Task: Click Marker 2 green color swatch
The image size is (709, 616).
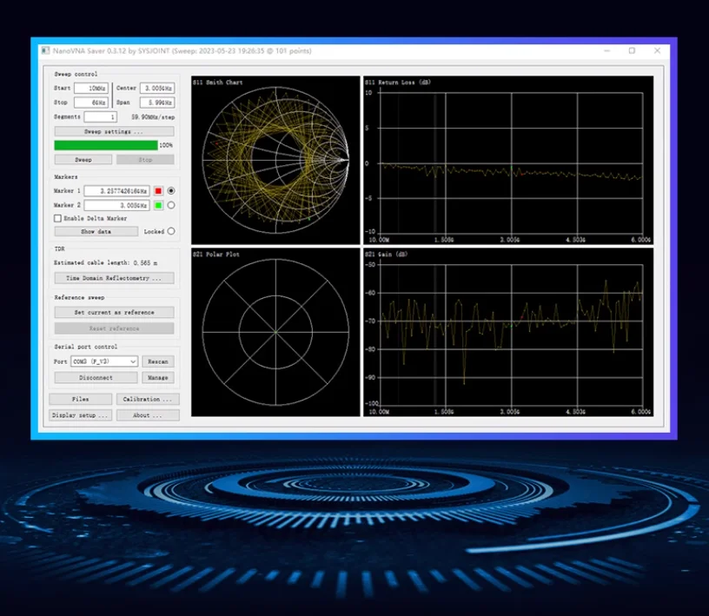Action: coord(158,205)
